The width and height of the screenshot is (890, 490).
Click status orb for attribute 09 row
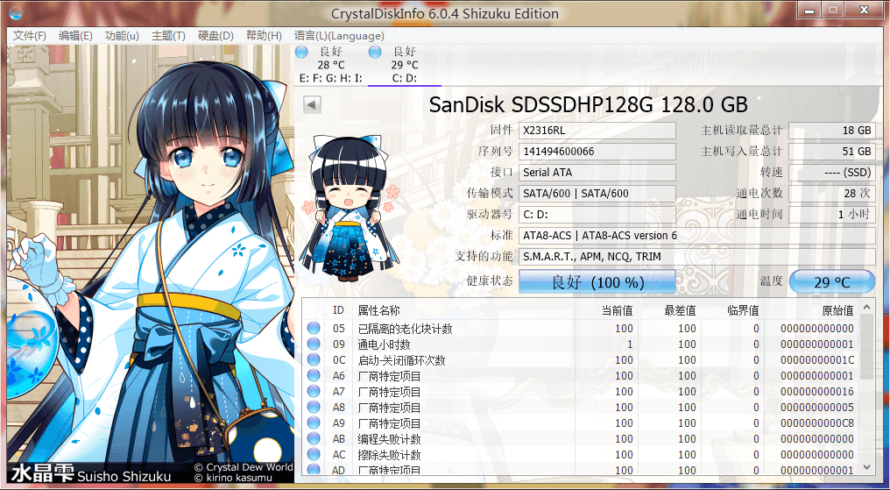click(x=314, y=344)
